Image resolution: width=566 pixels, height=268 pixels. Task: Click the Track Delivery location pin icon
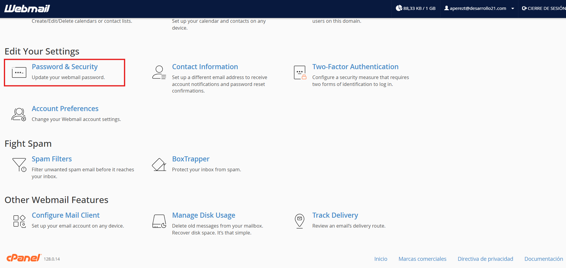click(x=300, y=221)
